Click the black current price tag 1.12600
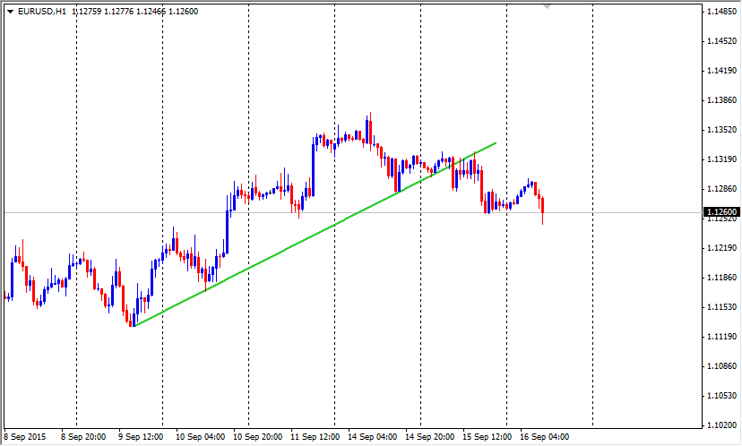The image size is (742, 446). 721,212
